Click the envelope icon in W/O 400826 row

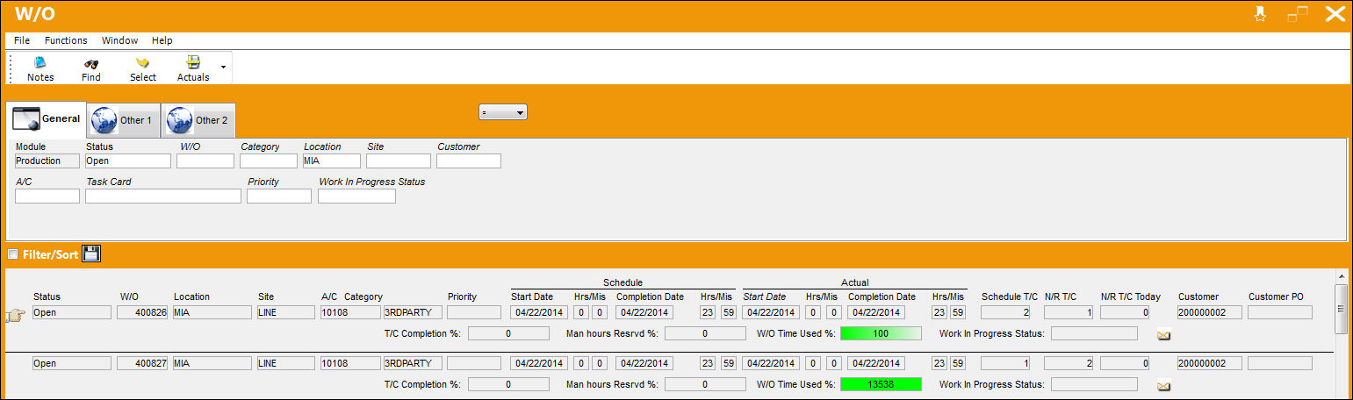coord(1164,334)
